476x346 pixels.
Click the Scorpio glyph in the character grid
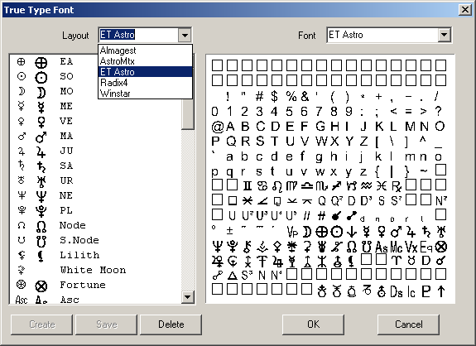click(x=321, y=186)
